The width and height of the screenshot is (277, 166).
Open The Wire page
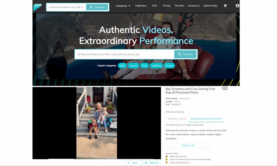click(179, 6)
